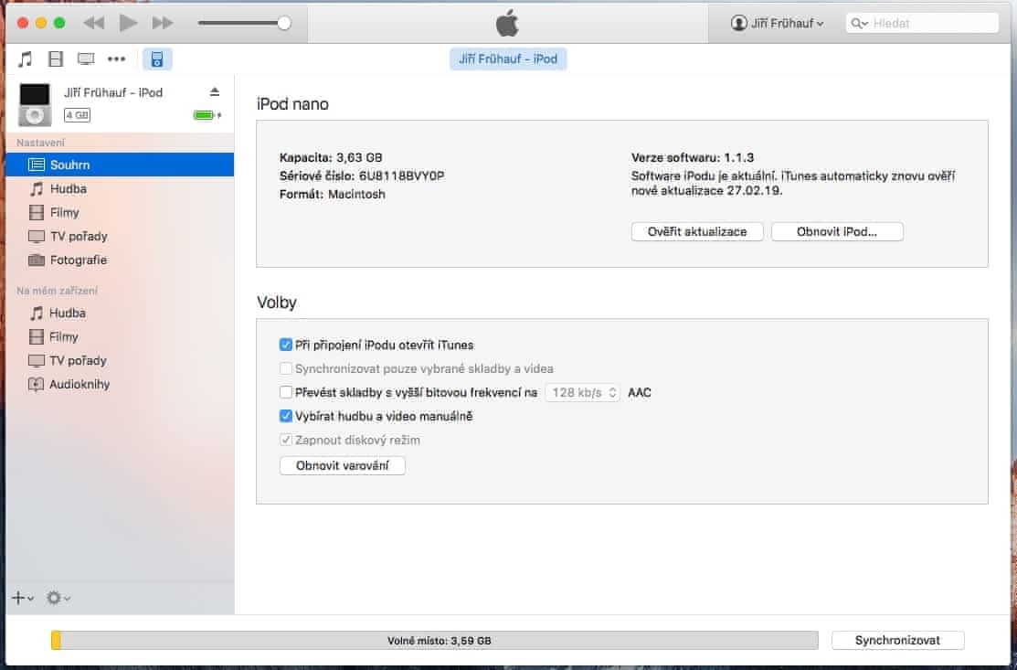Open the Jiří Frühauf account menu
Viewport: 1017px width, 670px height.
(x=777, y=24)
